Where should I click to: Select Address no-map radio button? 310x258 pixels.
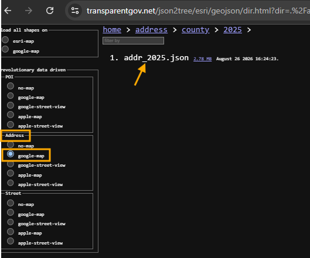[x=11, y=145]
